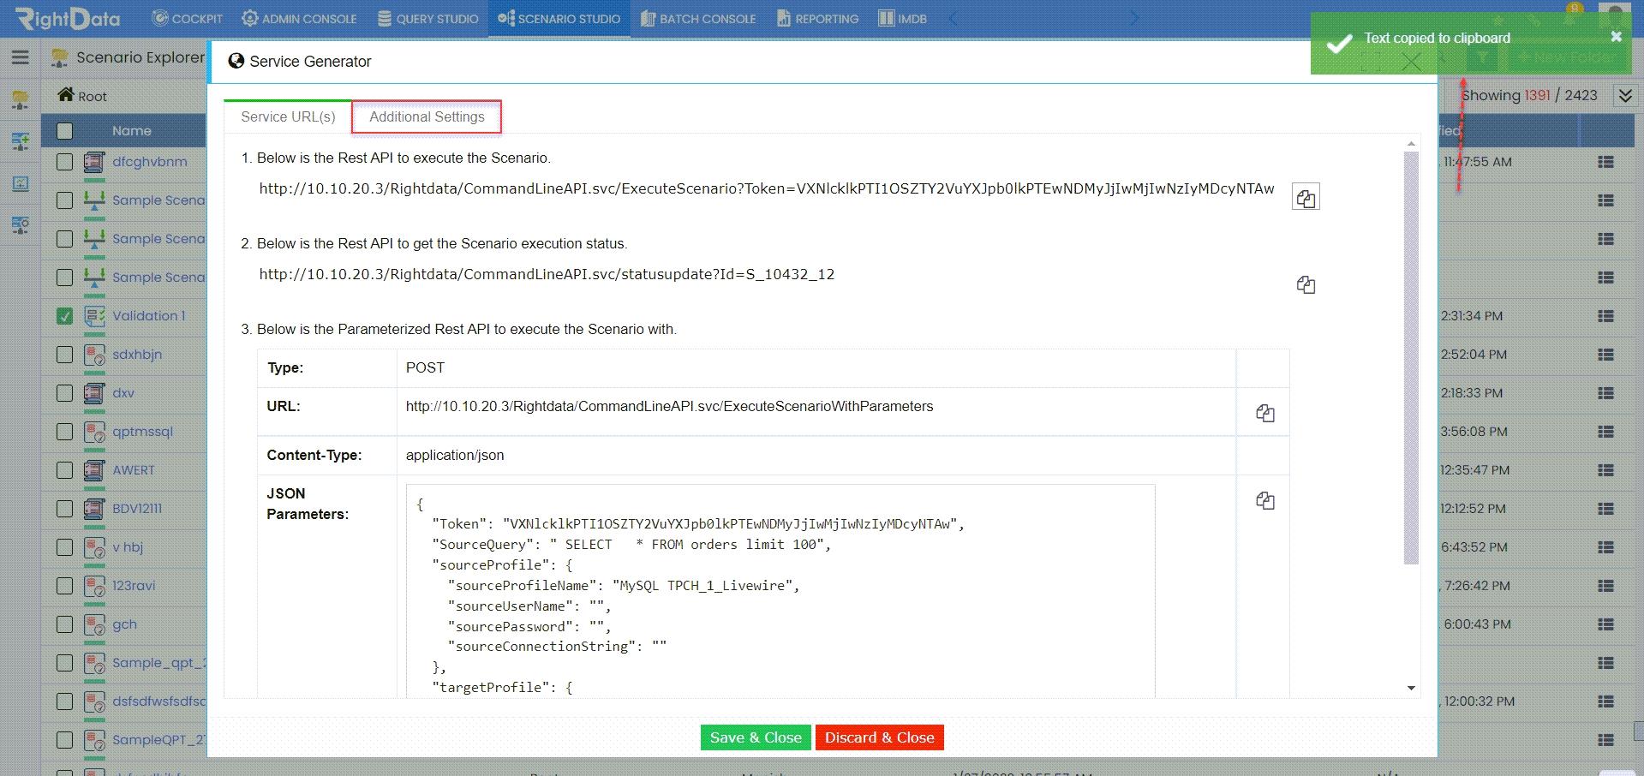Copy the status update API URL
The height and width of the screenshot is (776, 1644).
[1306, 284]
